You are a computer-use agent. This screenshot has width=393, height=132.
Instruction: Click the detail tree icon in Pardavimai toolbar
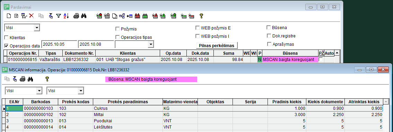tap(51, 16)
